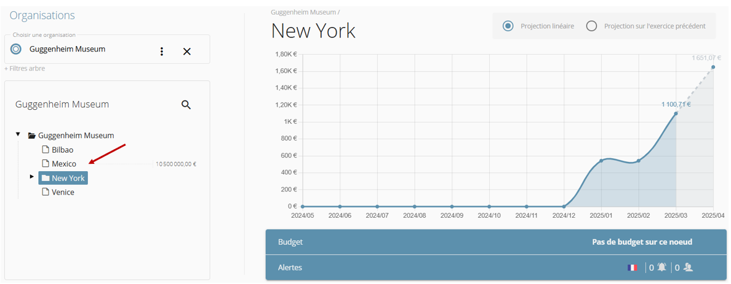Add tree filters via Filtres arbre

[25, 69]
